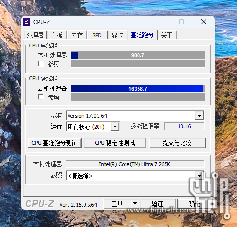Click the CPU-Z app icon in title bar
237x227 pixels.
click(27, 22)
